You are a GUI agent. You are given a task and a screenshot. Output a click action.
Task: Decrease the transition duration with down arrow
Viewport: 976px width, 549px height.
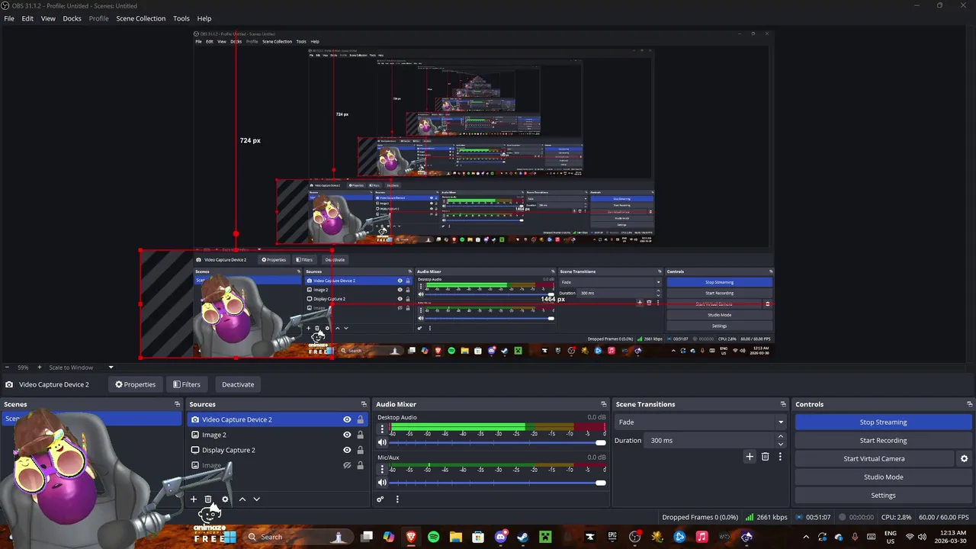pos(780,444)
